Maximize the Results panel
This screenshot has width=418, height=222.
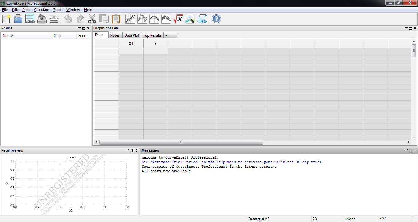pos(84,28)
